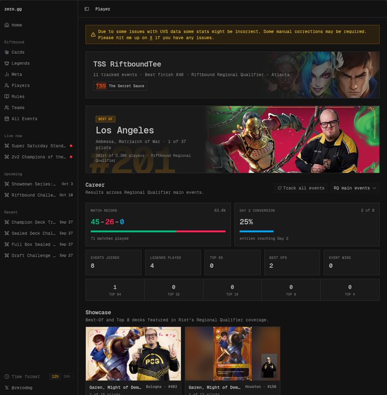The width and height of the screenshot is (387, 395).
Task: Click the Champion Deck event icon
Action: 7,222
